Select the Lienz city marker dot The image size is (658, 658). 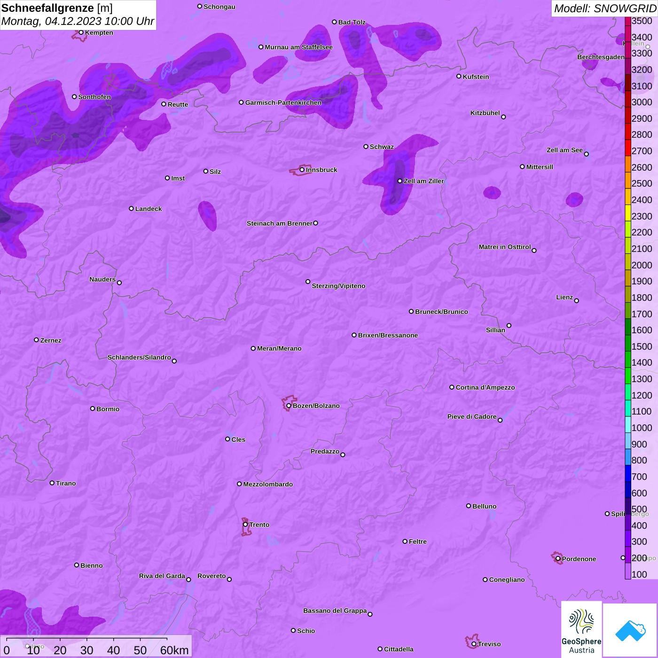[x=577, y=301]
